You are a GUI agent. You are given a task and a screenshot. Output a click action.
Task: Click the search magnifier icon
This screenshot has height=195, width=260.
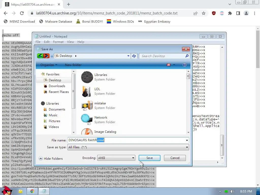[187, 56]
